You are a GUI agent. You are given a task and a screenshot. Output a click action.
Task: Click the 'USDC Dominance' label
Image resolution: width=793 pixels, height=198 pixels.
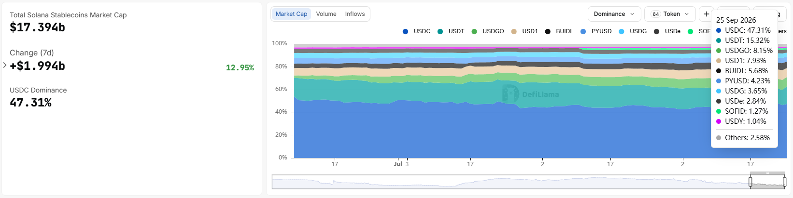[x=38, y=90]
